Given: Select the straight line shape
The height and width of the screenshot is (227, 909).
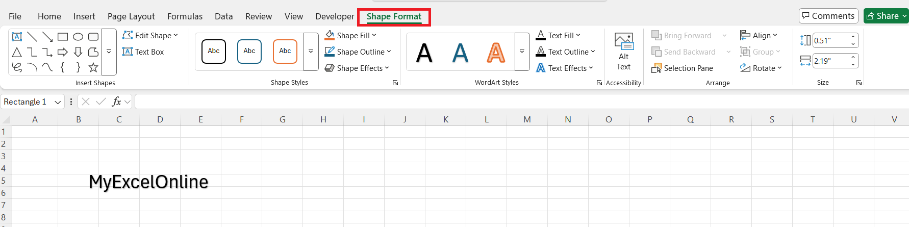Looking at the screenshot, I should point(32,37).
